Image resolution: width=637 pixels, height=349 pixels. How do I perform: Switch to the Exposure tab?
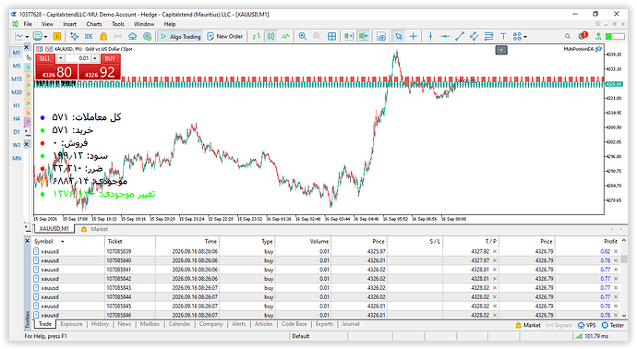point(71,324)
